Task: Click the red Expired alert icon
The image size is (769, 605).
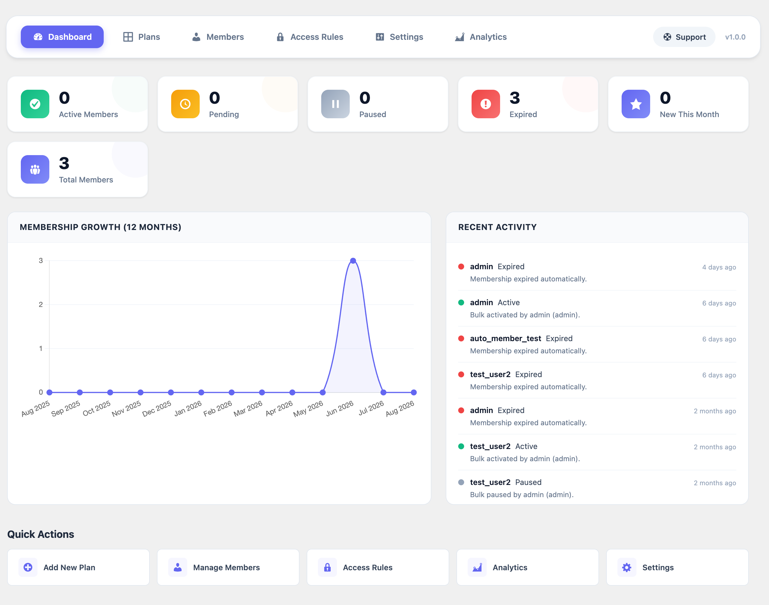Action: coord(485,104)
